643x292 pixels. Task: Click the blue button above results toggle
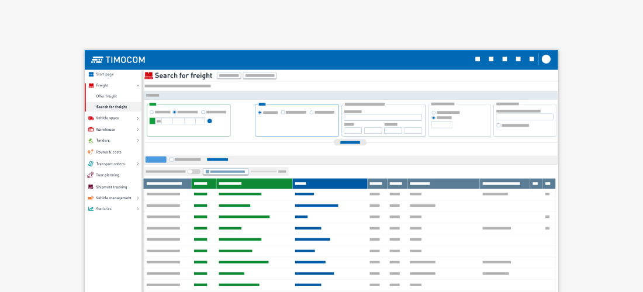155,159
